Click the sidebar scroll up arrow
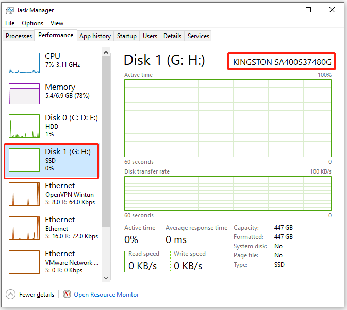 click(x=106, y=52)
